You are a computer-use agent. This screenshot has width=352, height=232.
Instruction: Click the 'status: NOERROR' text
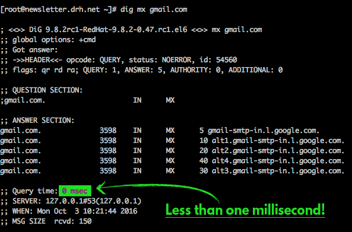tap(160, 60)
